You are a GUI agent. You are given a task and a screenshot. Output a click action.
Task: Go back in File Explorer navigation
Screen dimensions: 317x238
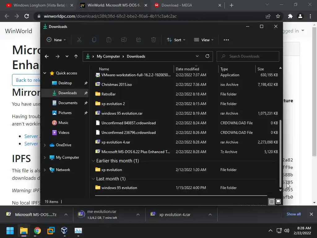(47, 56)
